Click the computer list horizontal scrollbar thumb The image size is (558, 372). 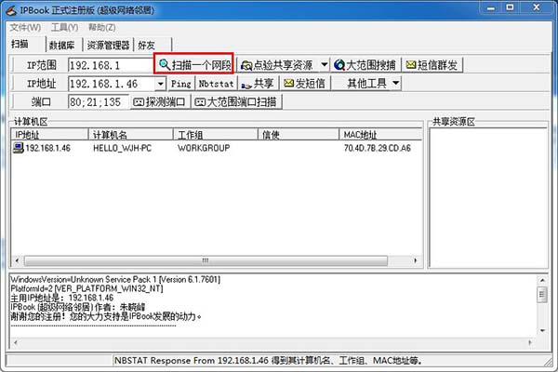[x=206, y=260]
